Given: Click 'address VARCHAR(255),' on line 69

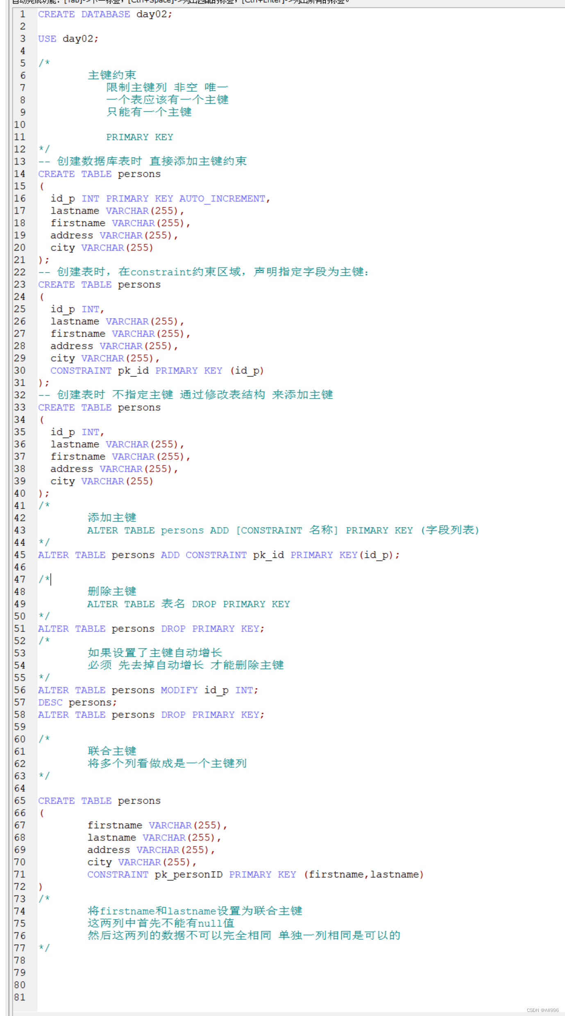Looking at the screenshot, I should coord(151,850).
